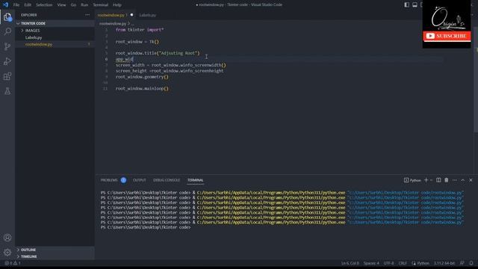
Task: Open the Source Control view
Action: pyautogui.click(x=7, y=46)
